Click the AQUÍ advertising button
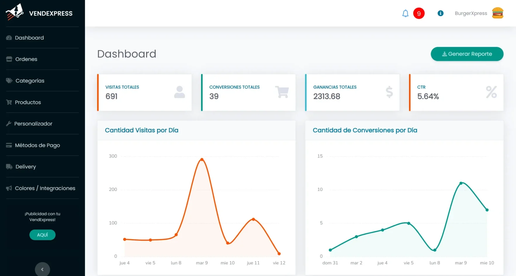516x276 pixels. [x=42, y=235]
